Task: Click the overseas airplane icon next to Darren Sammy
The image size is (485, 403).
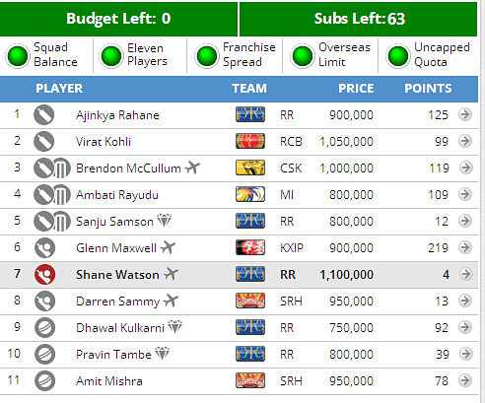Action: click(171, 301)
